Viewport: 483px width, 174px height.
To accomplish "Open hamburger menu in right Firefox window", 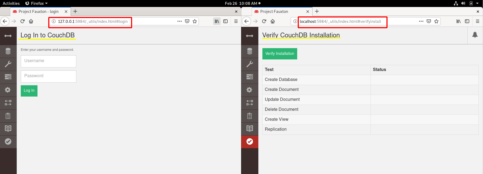I will (477, 21).
